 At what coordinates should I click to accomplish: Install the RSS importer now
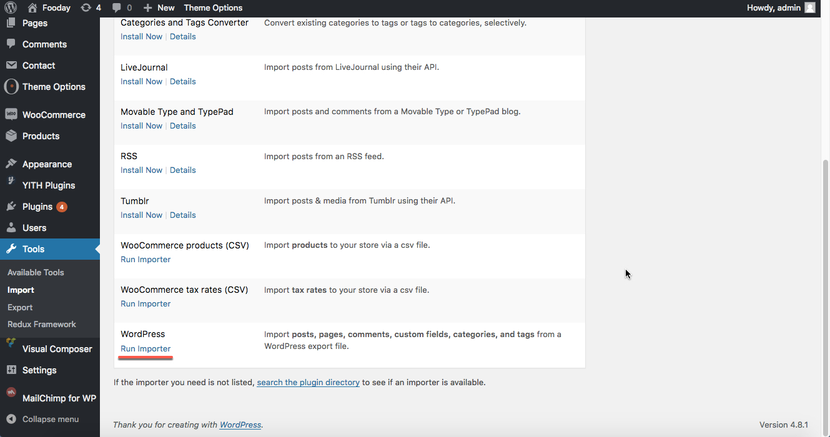pos(141,170)
